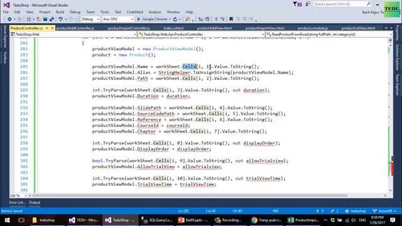Switch to the products.module.js tab

click(x=313, y=28)
